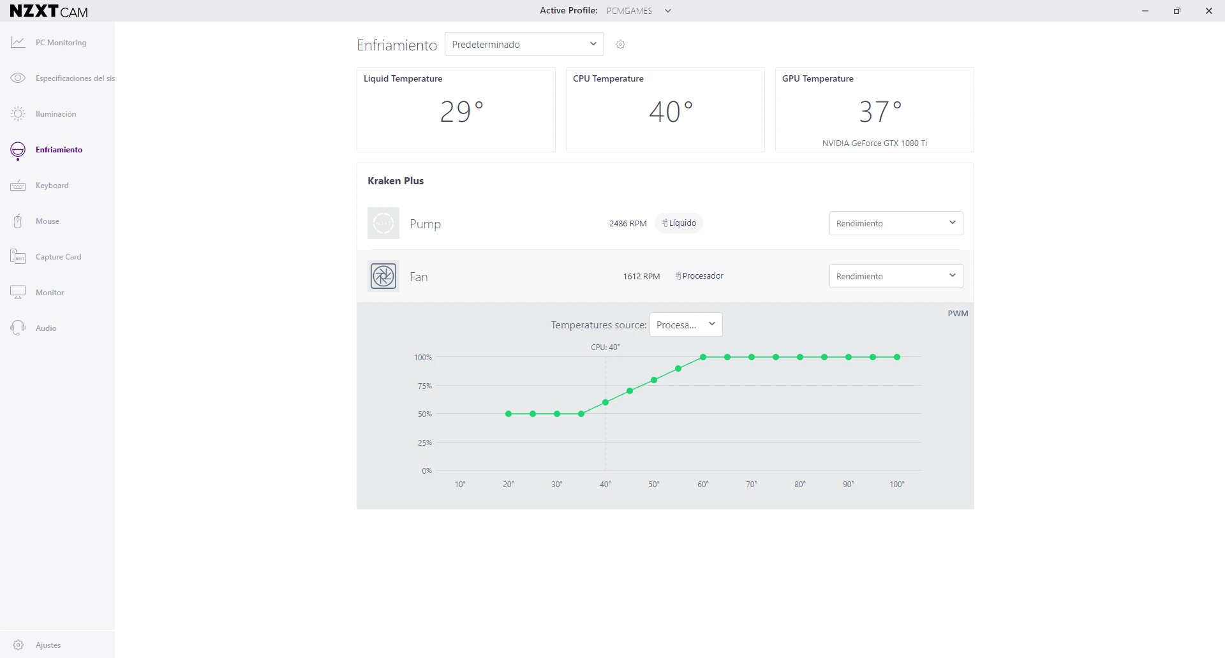Click the Líquido source badge for Pump
Screen dimensions: 1225x658
(679, 223)
